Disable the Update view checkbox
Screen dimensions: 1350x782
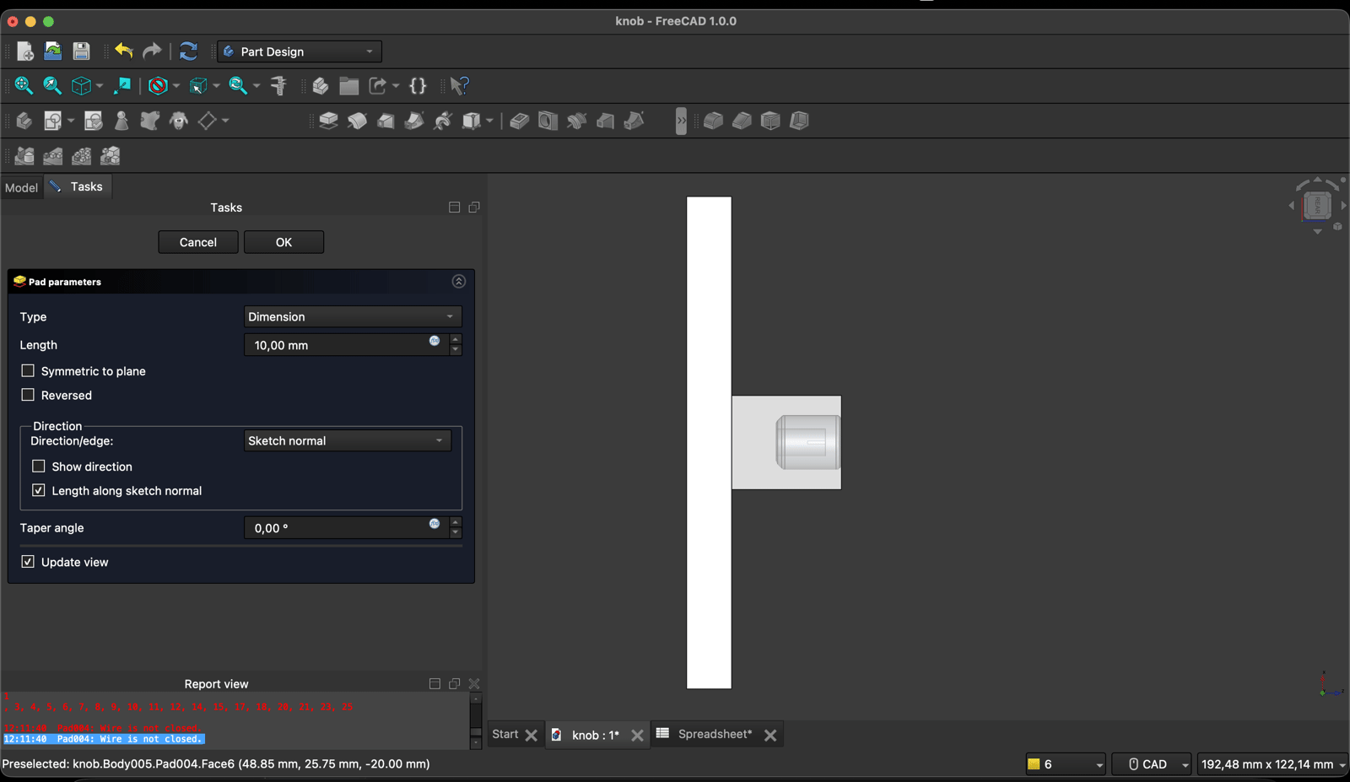tap(28, 562)
